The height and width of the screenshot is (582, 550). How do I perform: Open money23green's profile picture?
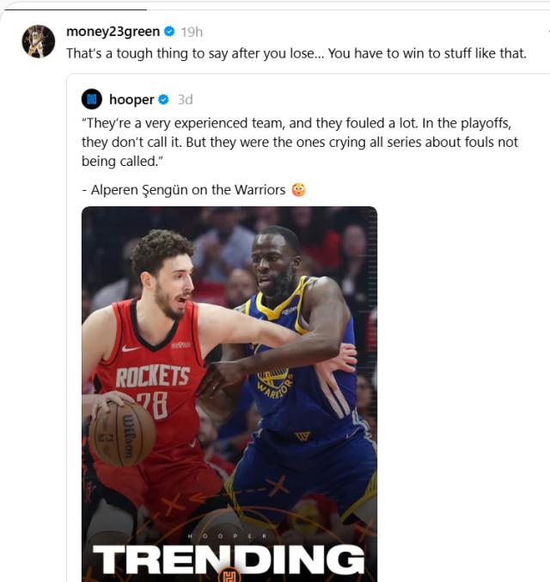tap(38, 41)
